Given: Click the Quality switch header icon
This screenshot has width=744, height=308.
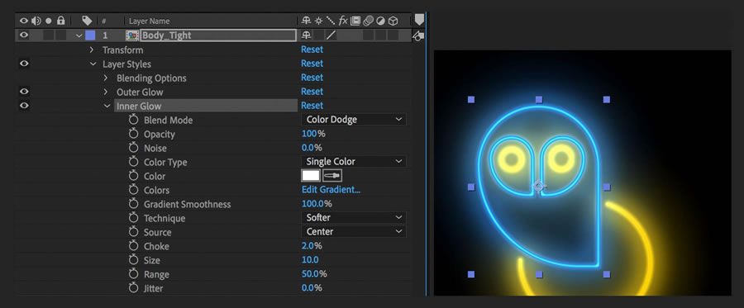Looking at the screenshot, I should [x=330, y=21].
